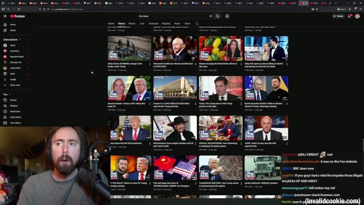Switch to the channel Home tab
364x205 pixels.
click(111, 24)
